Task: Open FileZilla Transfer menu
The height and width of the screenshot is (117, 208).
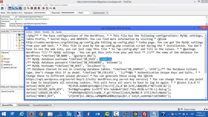Action: point(20,5)
